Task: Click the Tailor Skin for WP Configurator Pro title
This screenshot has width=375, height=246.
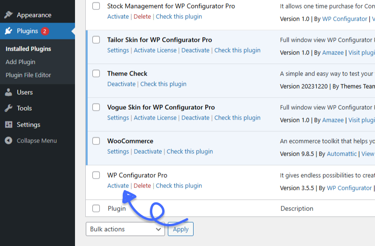Action: 159,40
